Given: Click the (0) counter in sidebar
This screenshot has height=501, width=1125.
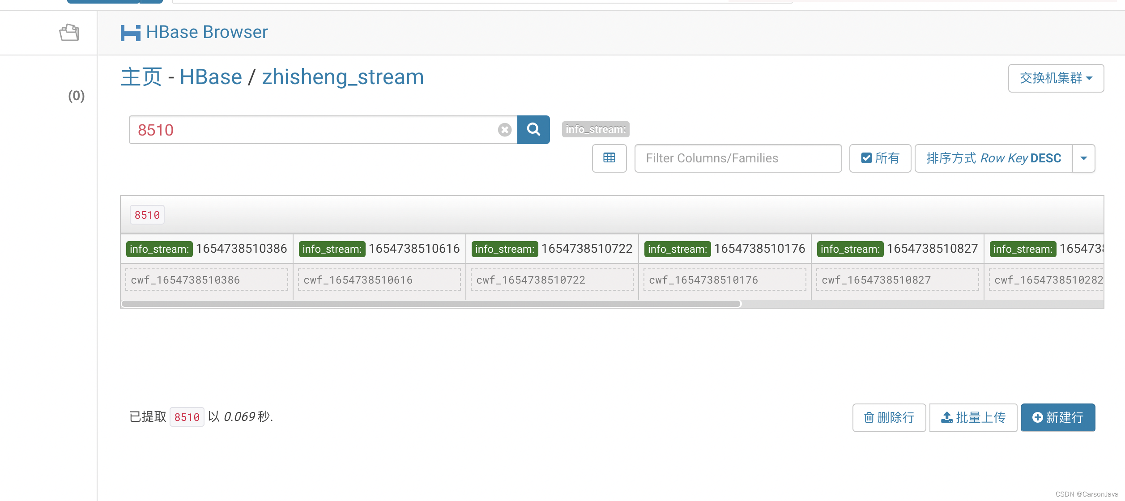Looking at the screenshot, I should coord(77,96).
